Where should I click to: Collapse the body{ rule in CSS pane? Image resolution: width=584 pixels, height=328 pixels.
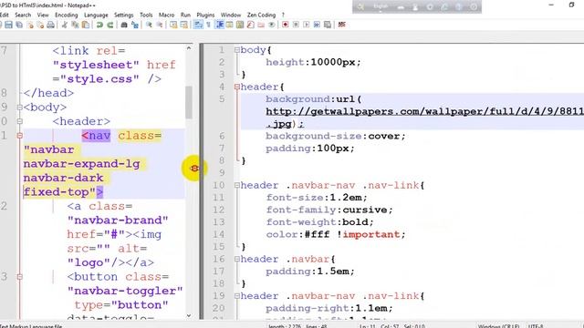(x=237, y=50)
